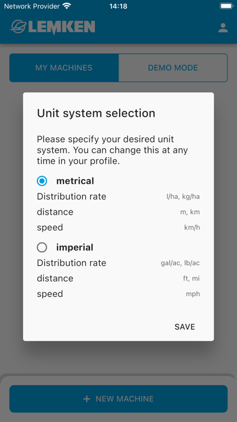This screenshot has height=422, width=237.
Task: Switch to the My Machines tab
Action: coord(64,67)
